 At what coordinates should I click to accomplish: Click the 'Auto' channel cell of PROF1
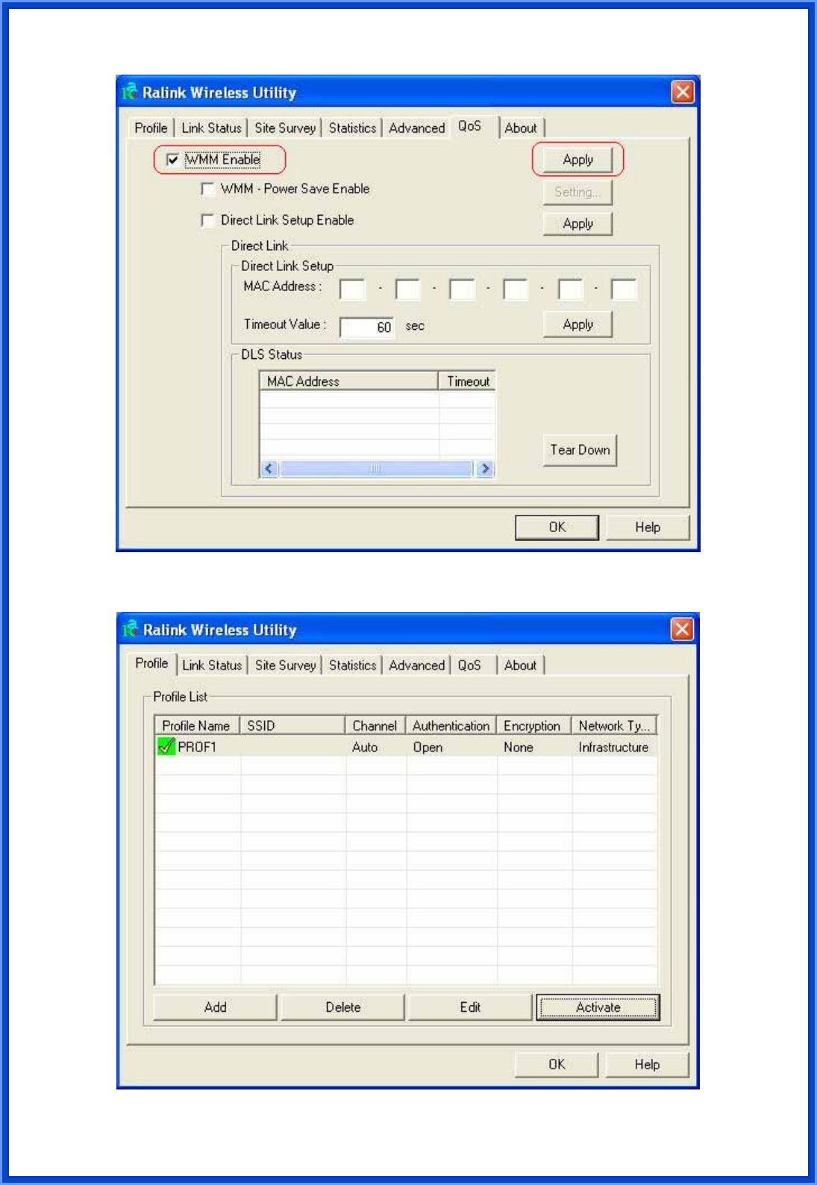coord(365,747)
